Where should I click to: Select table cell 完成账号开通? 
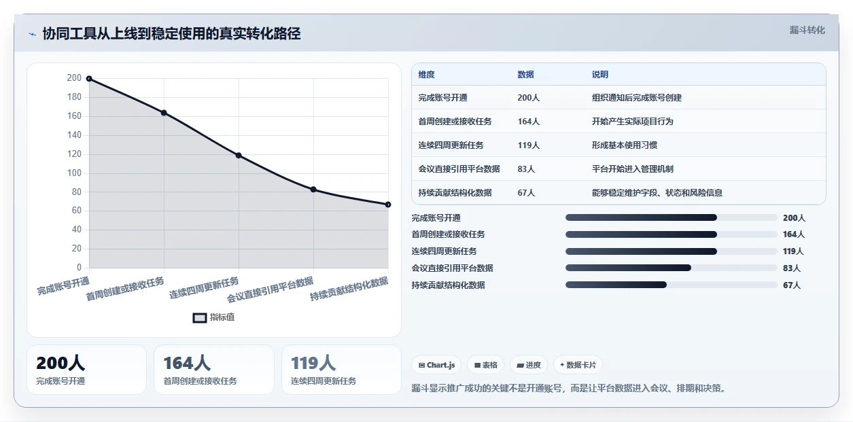tap(443, 98)
